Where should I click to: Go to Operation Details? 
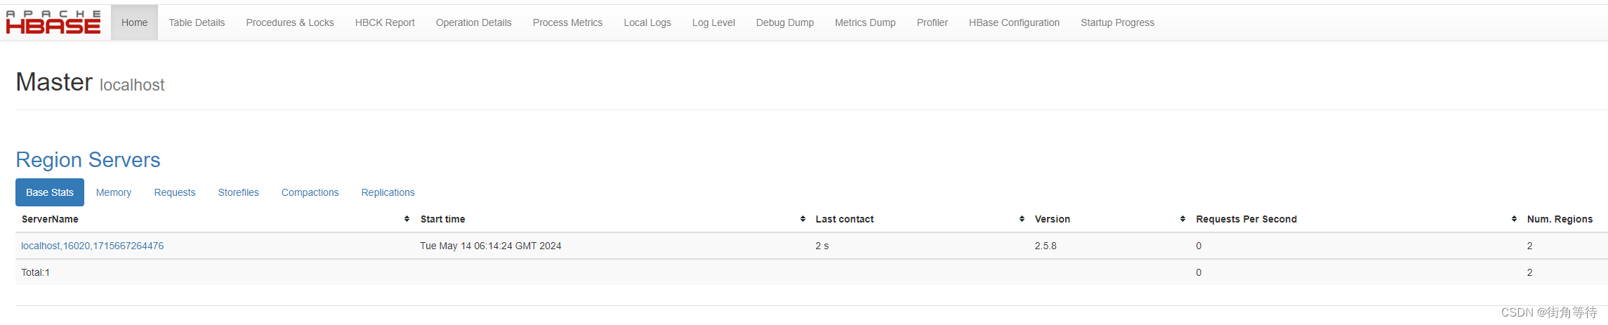(x=473, y=22)
